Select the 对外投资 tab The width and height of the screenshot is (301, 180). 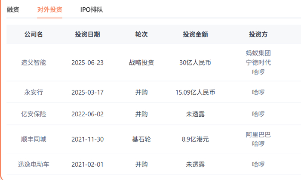coord(49,9)
